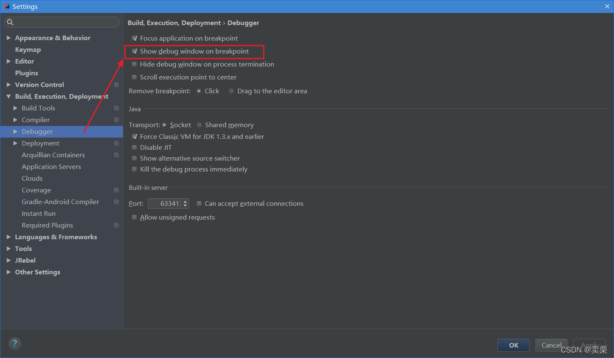The height and width of the screenshot is (358, 614).
Task: Expand the Tools node arrow
Action: coord(8,249)
